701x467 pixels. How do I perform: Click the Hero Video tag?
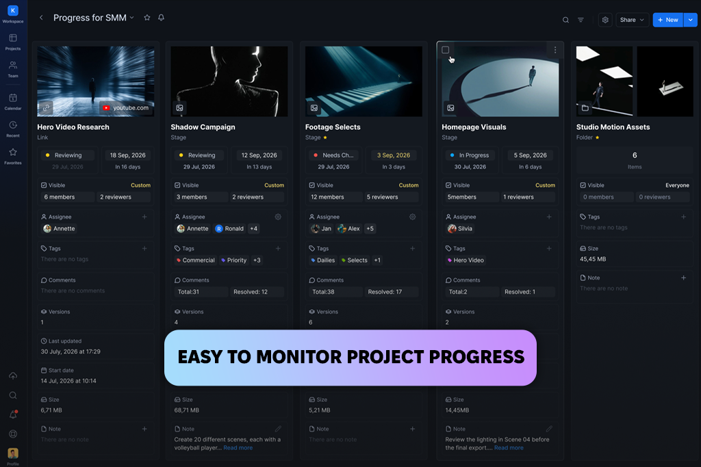[466, 261]
